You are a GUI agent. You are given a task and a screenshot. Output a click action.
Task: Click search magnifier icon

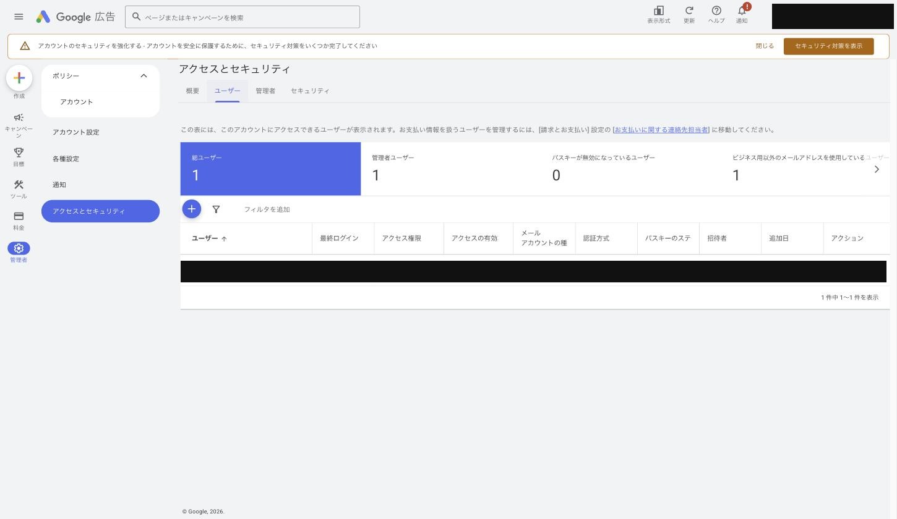[x=137, y=17]
